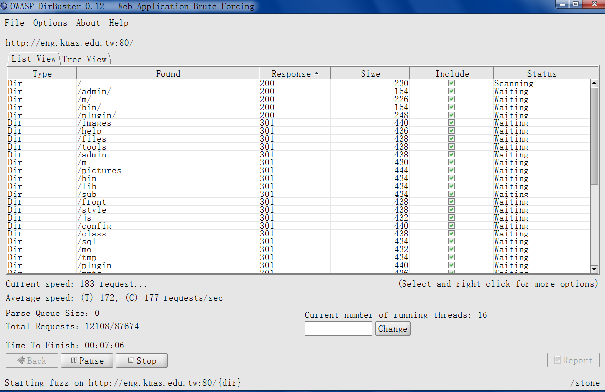Click the Total Requests 12108/87674 text
This screenshot has height=392, width=605.
73,327
